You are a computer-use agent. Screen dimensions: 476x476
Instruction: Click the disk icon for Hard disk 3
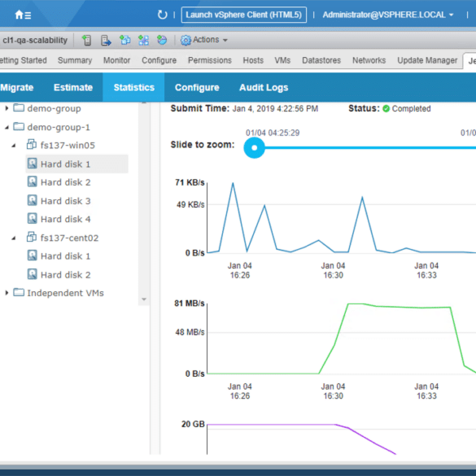point(33,200)
